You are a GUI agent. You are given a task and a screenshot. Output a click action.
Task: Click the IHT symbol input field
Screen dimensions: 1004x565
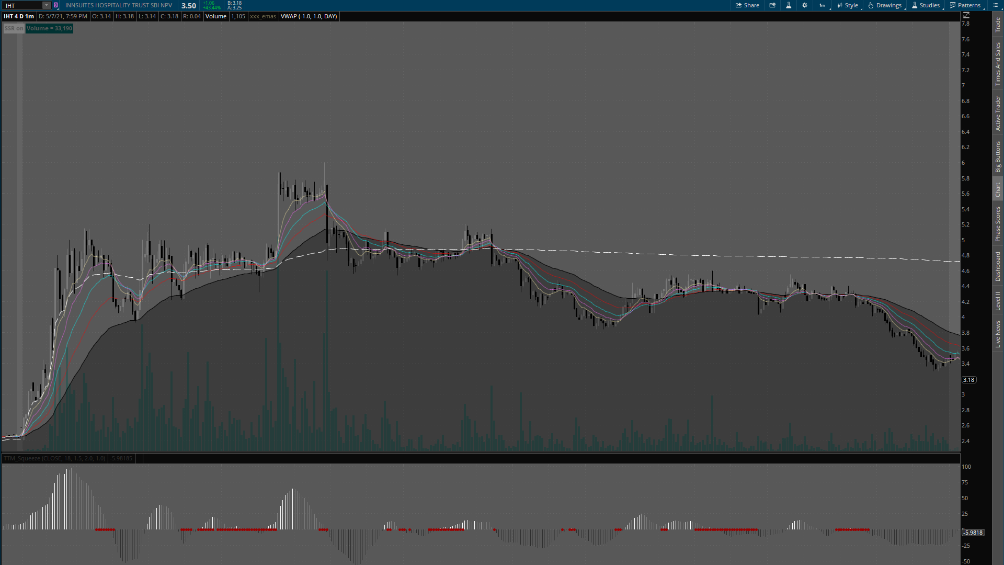(x=22, y=5)
